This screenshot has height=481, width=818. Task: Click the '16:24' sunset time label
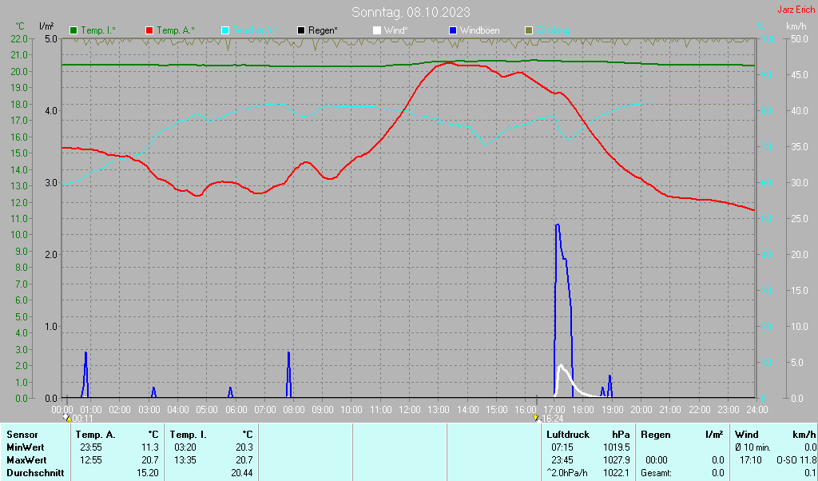[x=552, y=419]
